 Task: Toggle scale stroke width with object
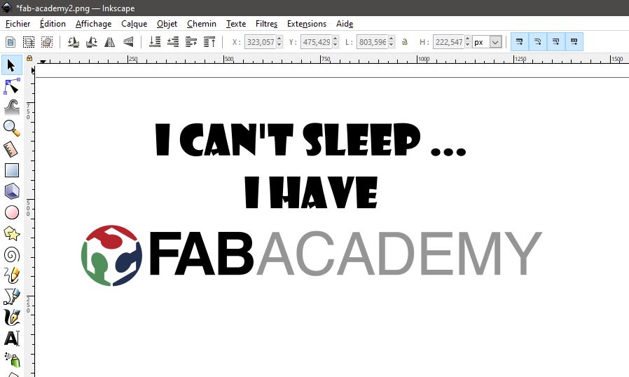pos(520,42)
